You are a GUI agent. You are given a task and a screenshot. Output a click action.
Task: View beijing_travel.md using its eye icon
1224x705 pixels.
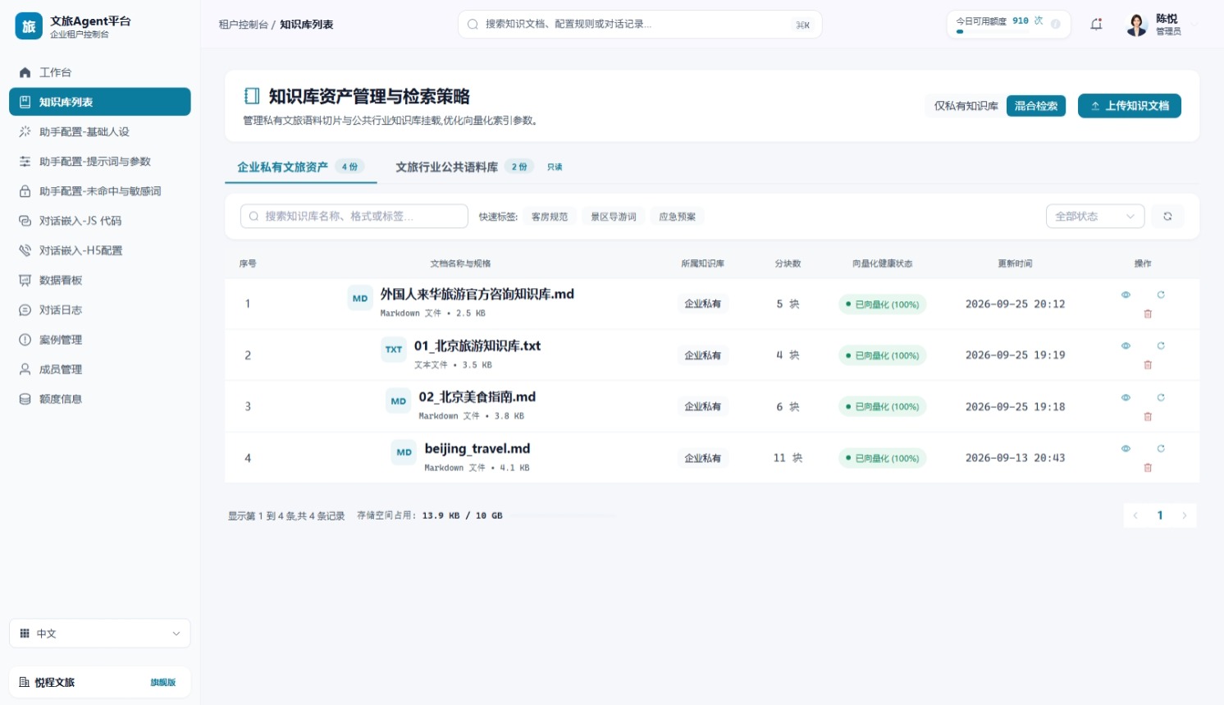[1126, 448]
